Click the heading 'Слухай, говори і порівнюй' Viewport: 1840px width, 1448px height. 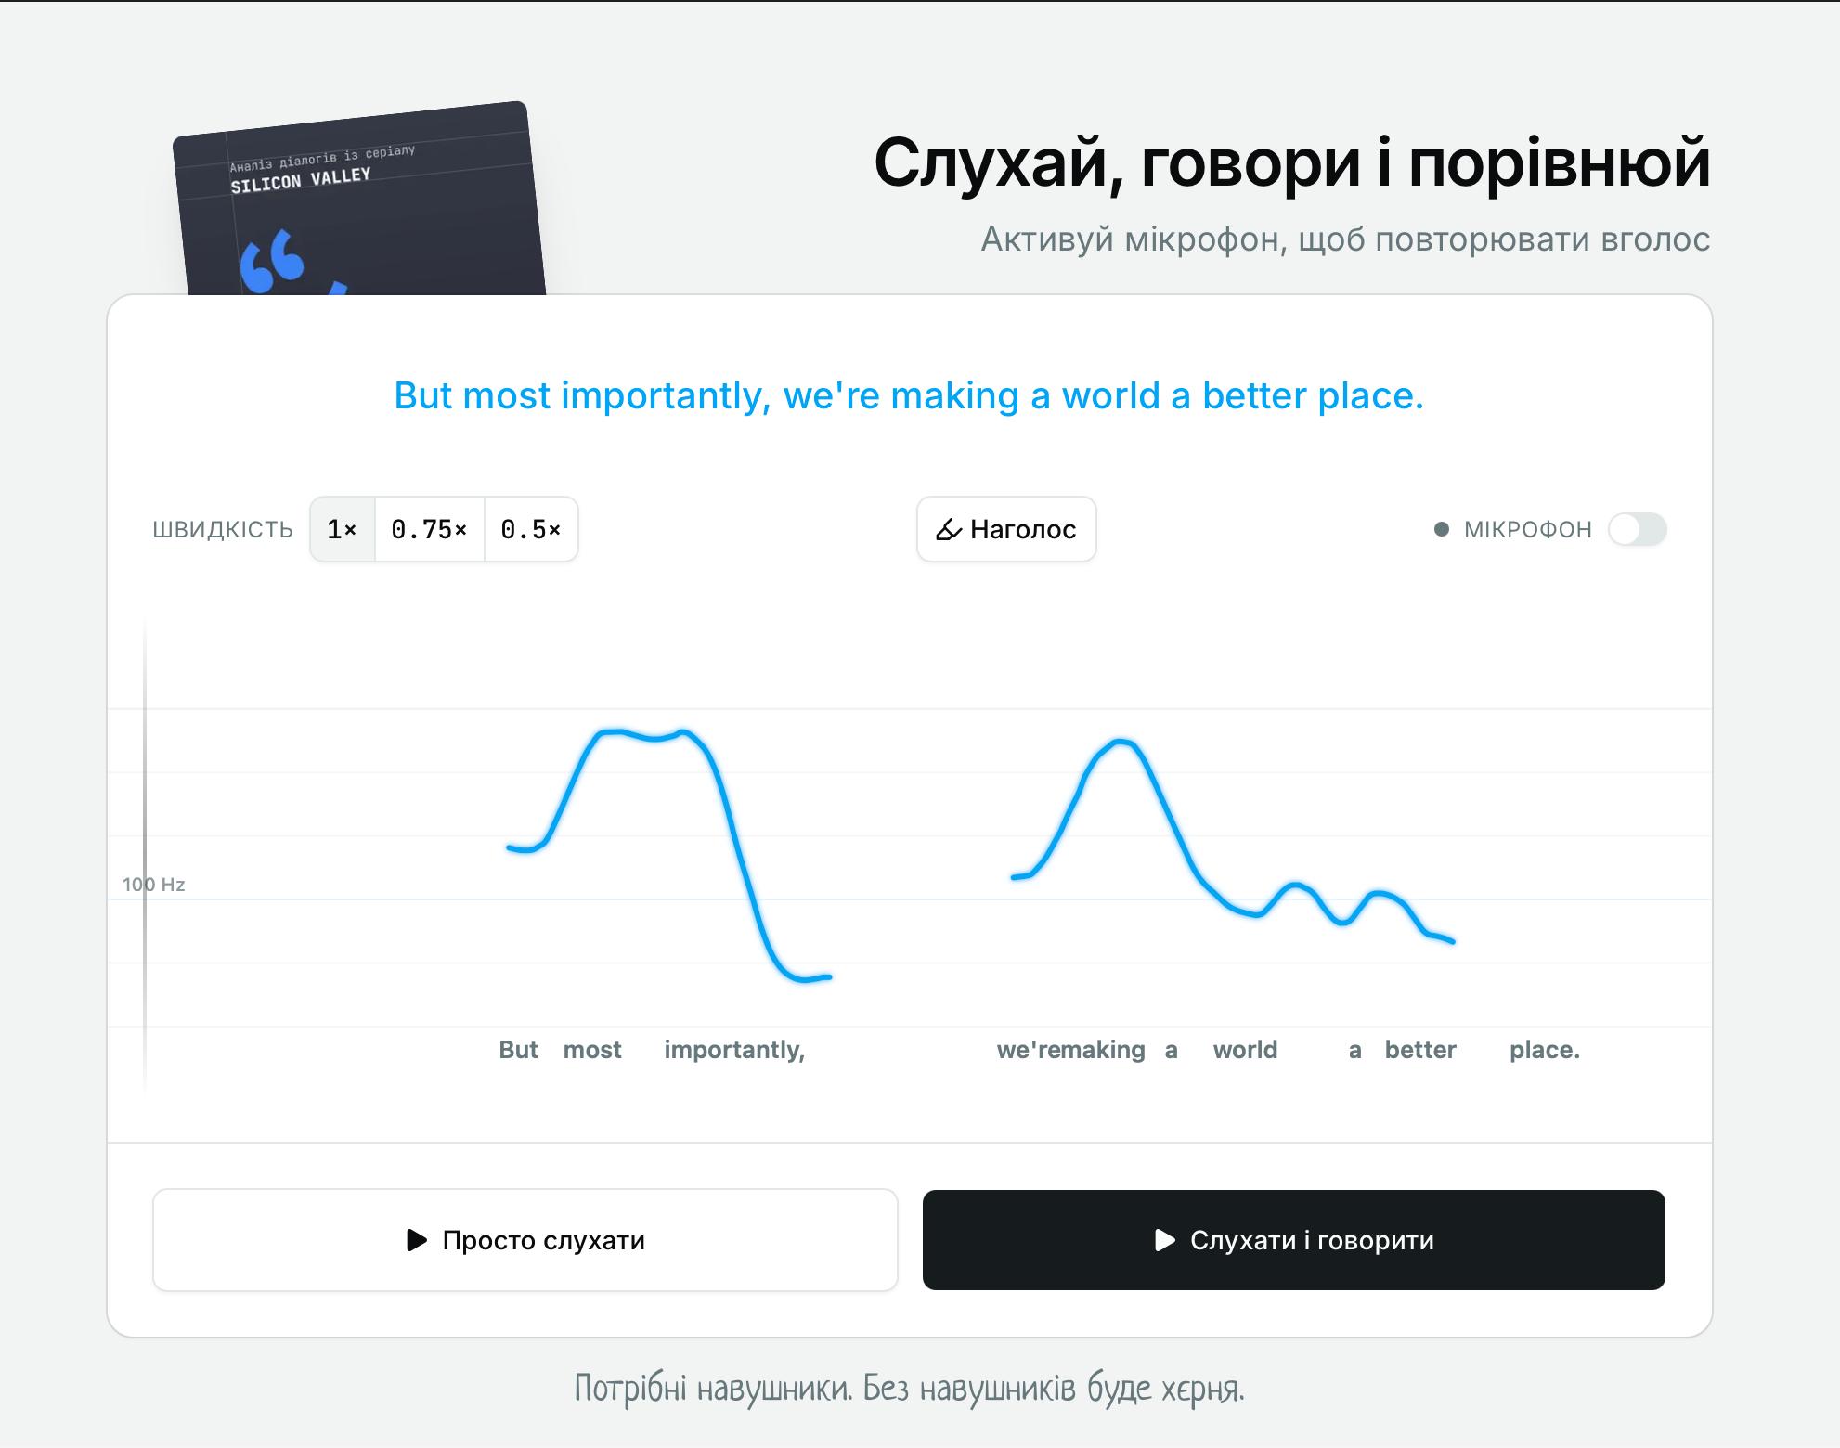click(x=1292, y=163)
